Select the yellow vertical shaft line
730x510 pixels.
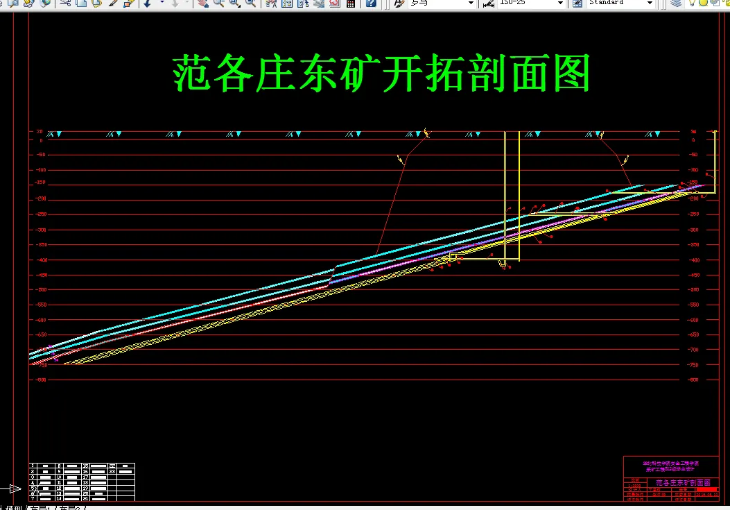(519, 196)
